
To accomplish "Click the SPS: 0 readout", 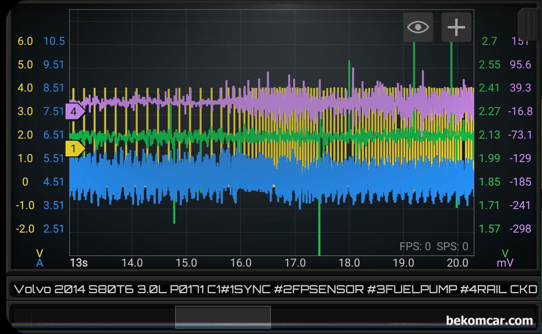I will 452,247.
